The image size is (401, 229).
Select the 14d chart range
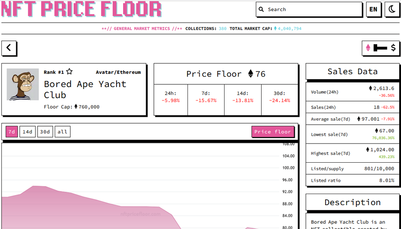27,132
